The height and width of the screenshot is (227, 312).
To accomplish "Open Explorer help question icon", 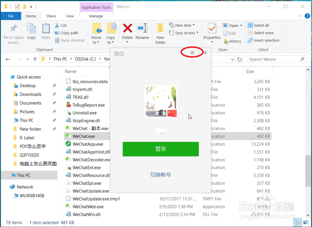I will [x=307, y=16].
